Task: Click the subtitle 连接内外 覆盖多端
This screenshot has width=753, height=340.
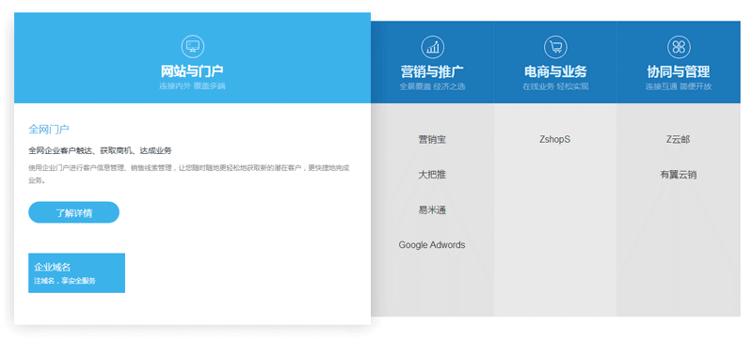Action: [x=193, y=86]
